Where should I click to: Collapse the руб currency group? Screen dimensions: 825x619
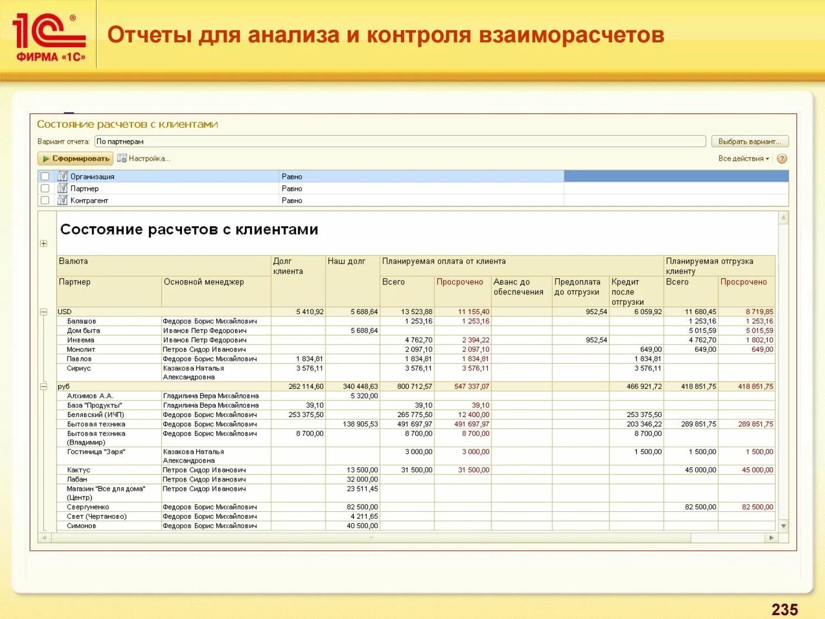click(x=43, y=387)
